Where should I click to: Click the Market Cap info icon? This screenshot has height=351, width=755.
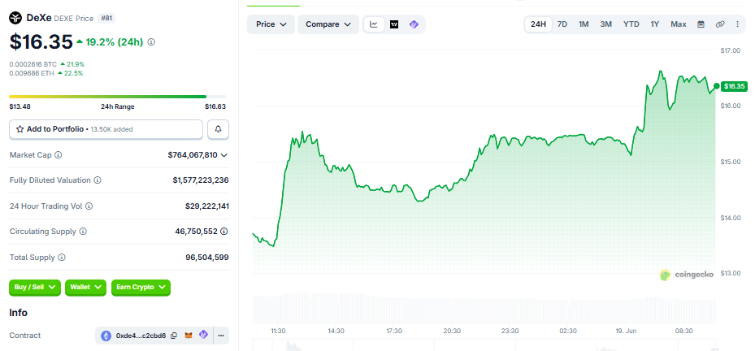coord(59,155)
